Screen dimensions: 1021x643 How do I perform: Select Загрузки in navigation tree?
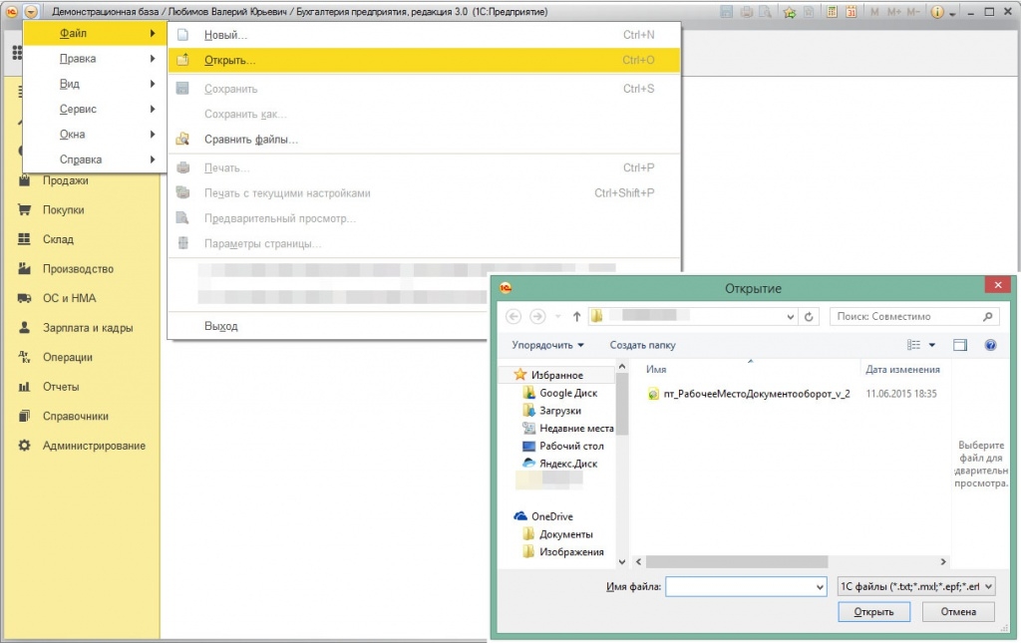560,411
